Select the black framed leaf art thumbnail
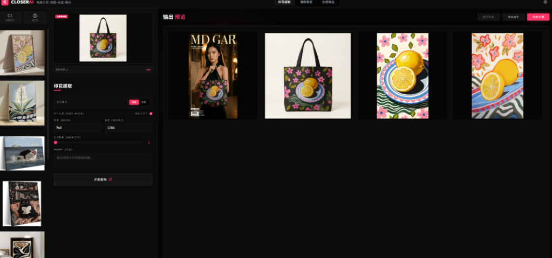Viewport: 552px width, 258px height. coord(22,245)
